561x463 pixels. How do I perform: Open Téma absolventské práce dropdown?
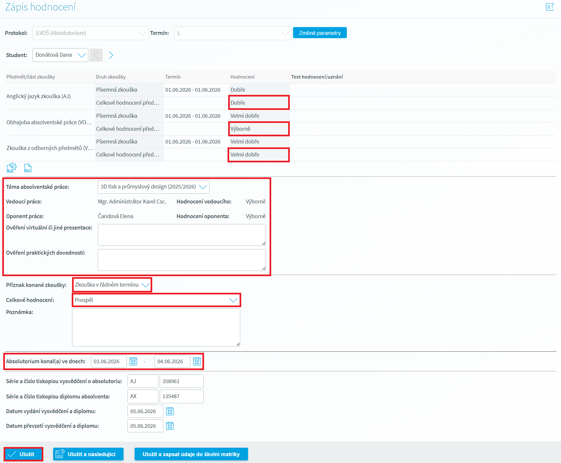pos(154,187)
